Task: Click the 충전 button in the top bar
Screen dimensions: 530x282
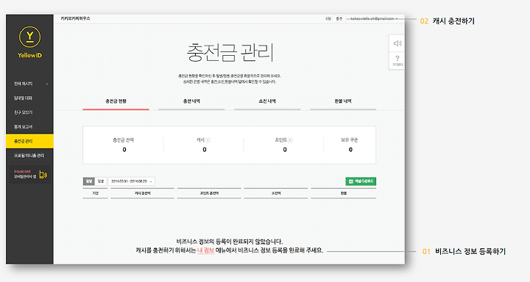Action: tap(339, 18)
